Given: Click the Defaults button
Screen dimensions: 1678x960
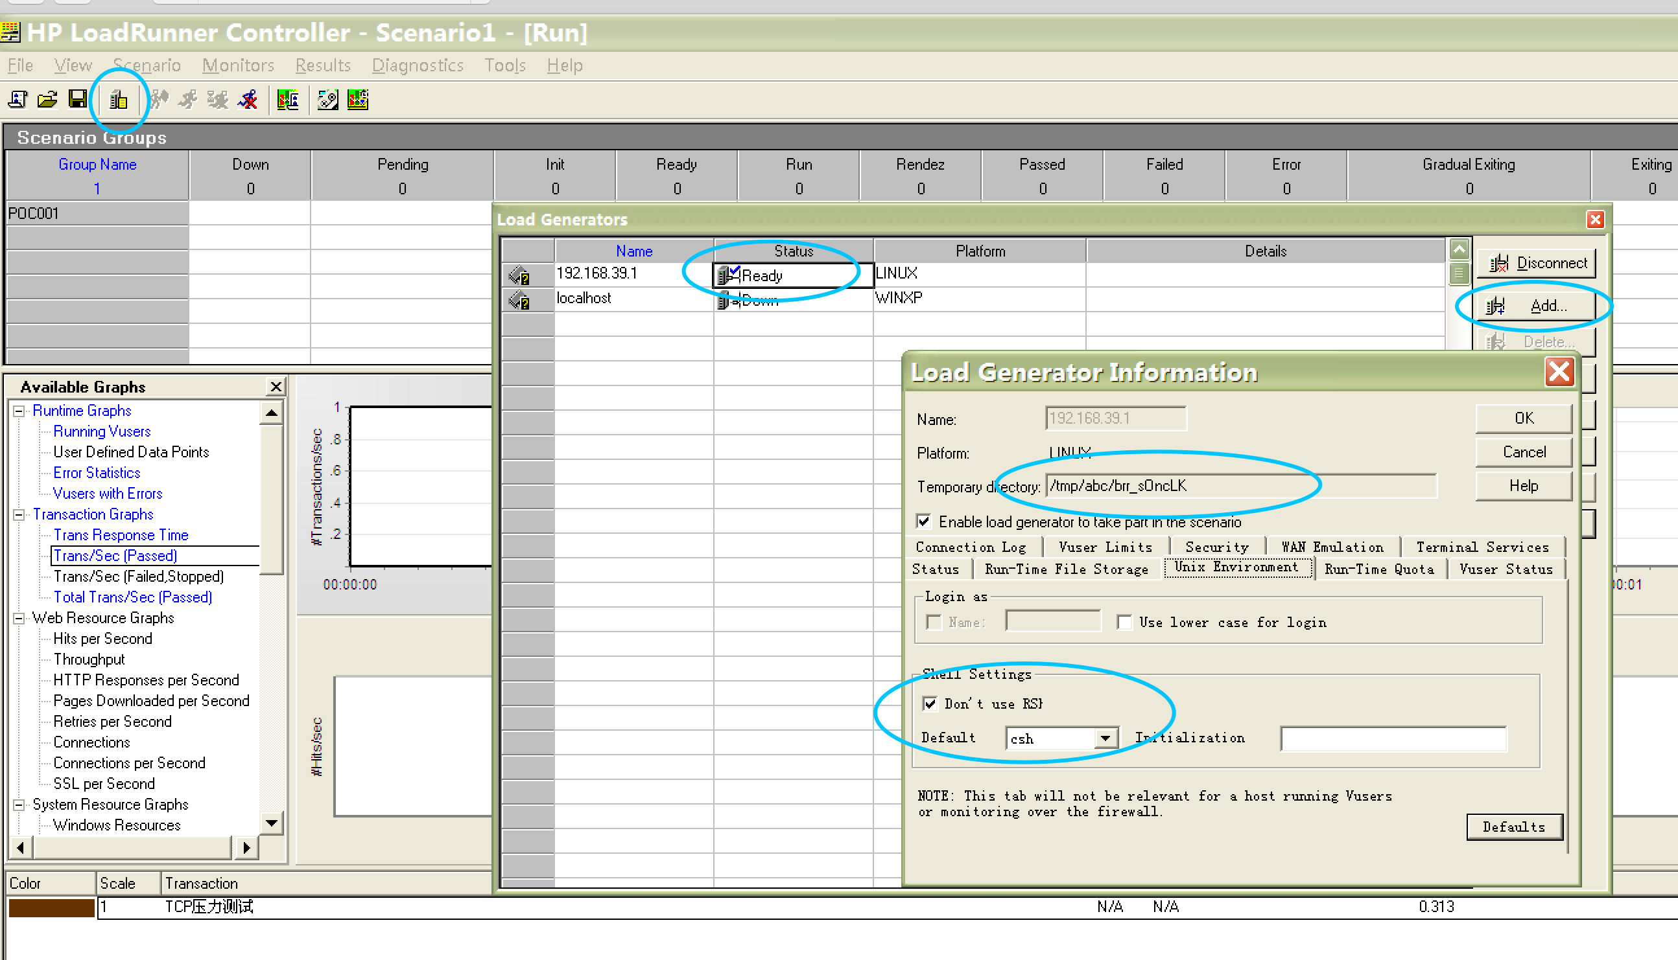Looking at the screenshot, I should [x=1514, y=827].
